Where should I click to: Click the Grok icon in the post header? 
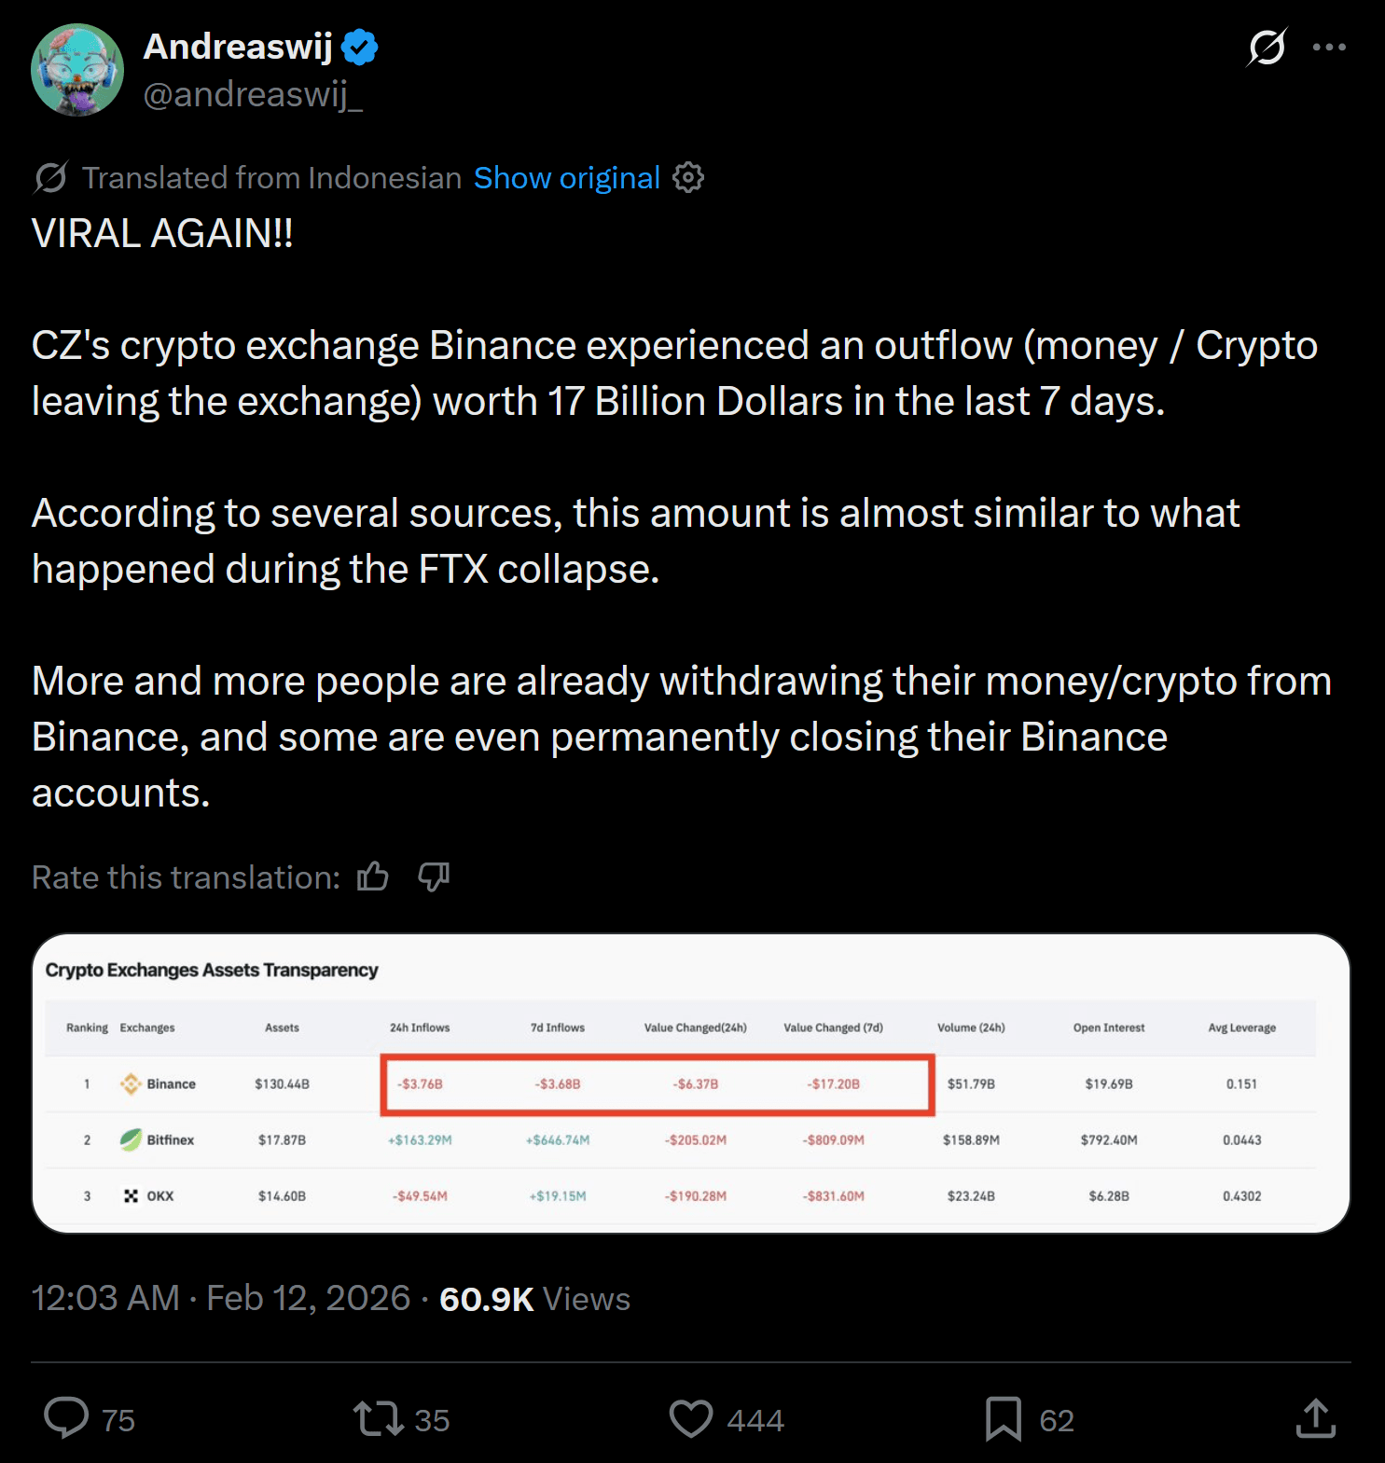pyautogui.click(x=1267, y=48)
